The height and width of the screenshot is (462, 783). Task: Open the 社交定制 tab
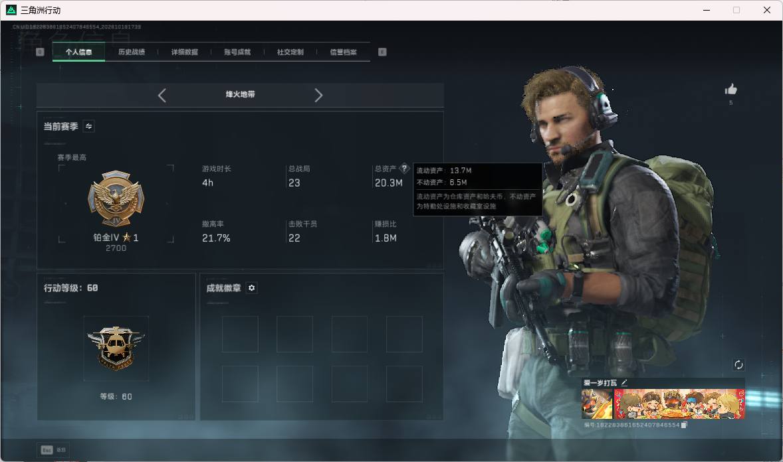point(290,52)
